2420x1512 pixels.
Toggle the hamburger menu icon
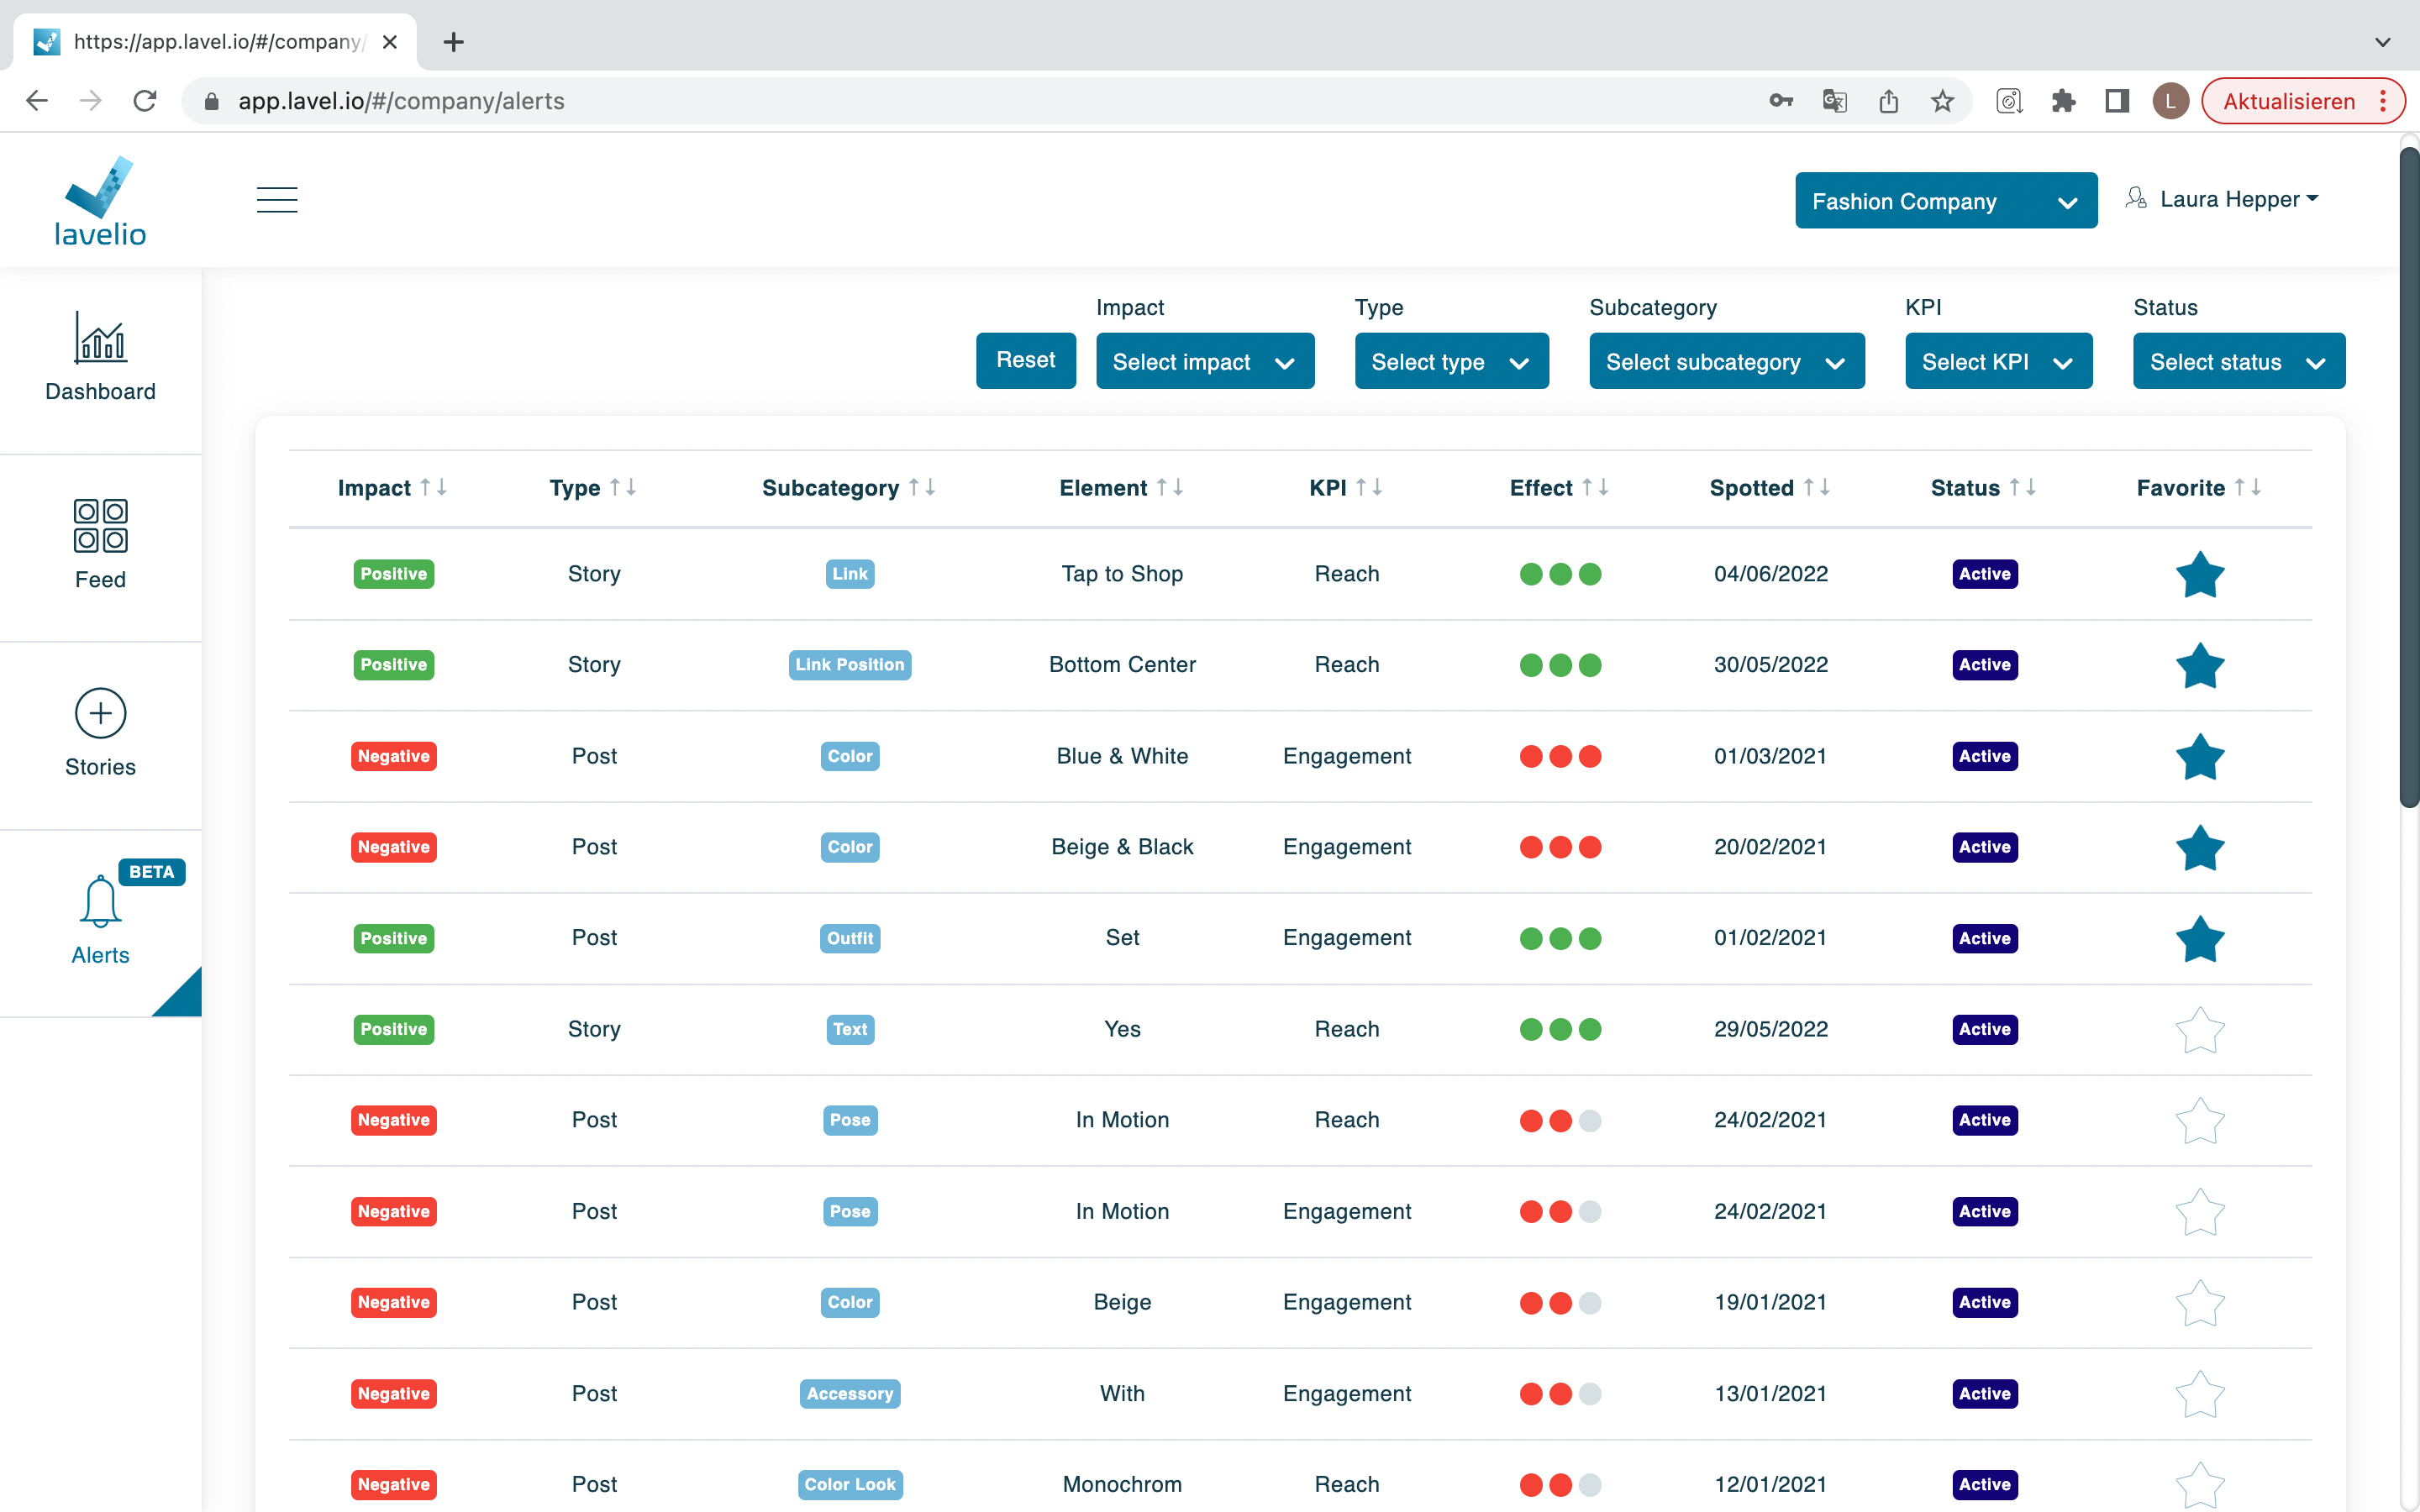277,200
